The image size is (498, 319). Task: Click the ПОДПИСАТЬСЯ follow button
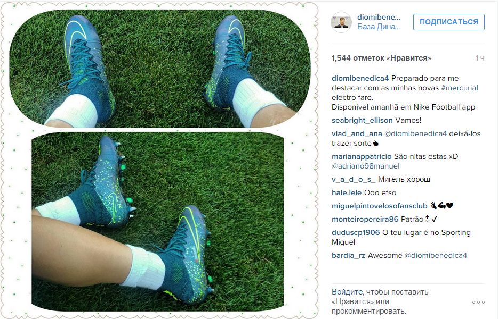[449, 22]
